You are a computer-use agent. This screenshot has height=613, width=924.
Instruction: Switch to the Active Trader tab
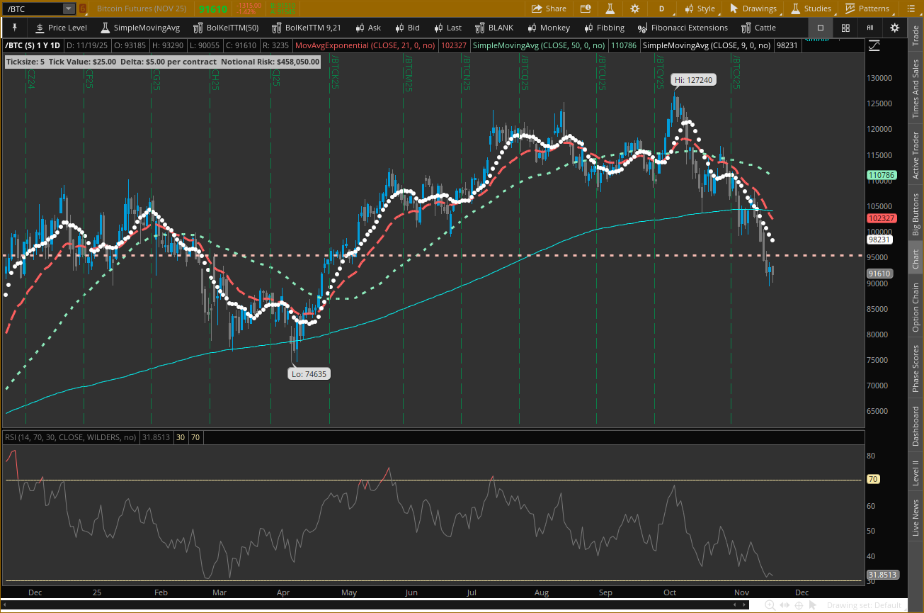[x=916, y=156]
